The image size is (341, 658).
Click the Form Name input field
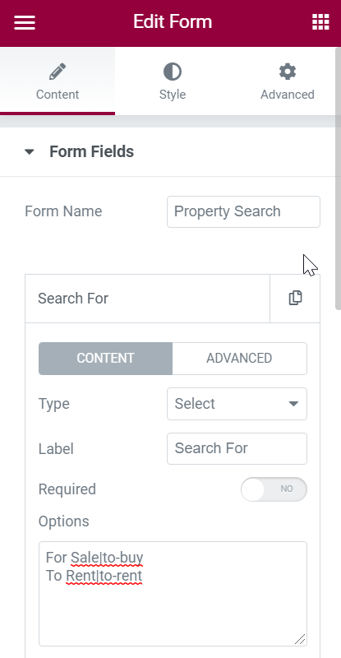(243, 211)
